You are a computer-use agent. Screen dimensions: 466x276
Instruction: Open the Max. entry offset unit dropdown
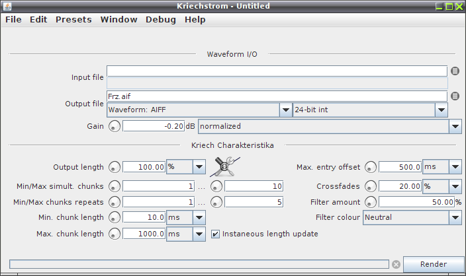pyautogui.click(x=442, y=167)
